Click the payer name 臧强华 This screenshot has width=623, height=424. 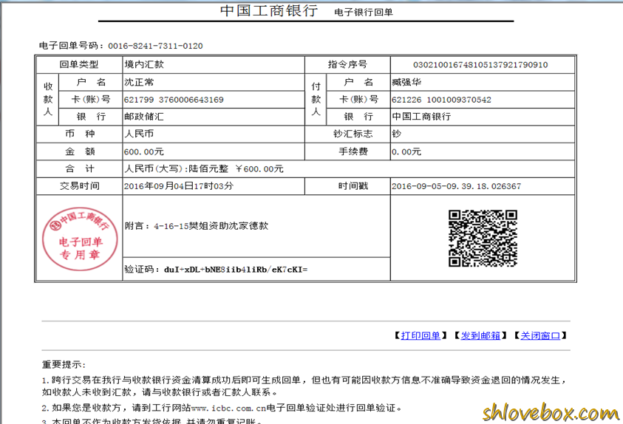[x=406, y=82]
